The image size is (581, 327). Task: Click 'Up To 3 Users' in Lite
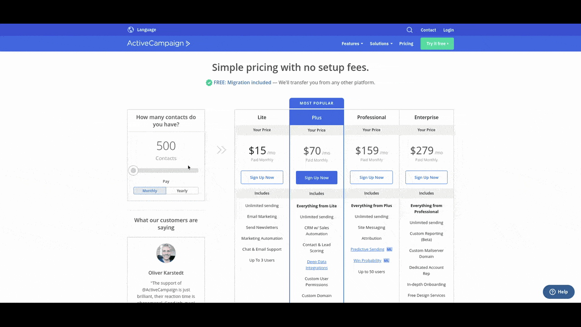tap(262, 260)
